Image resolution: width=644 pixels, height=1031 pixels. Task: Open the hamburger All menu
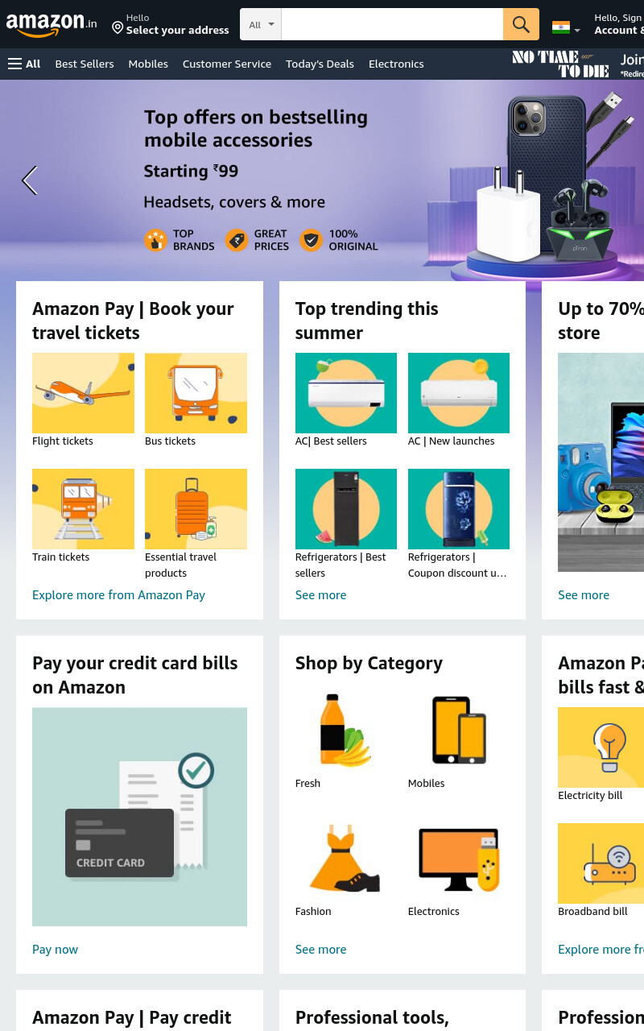click(x=24, y=64)
